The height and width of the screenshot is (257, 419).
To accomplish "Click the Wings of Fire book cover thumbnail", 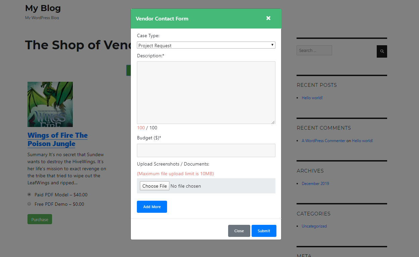I will click(x=50, y=104).
